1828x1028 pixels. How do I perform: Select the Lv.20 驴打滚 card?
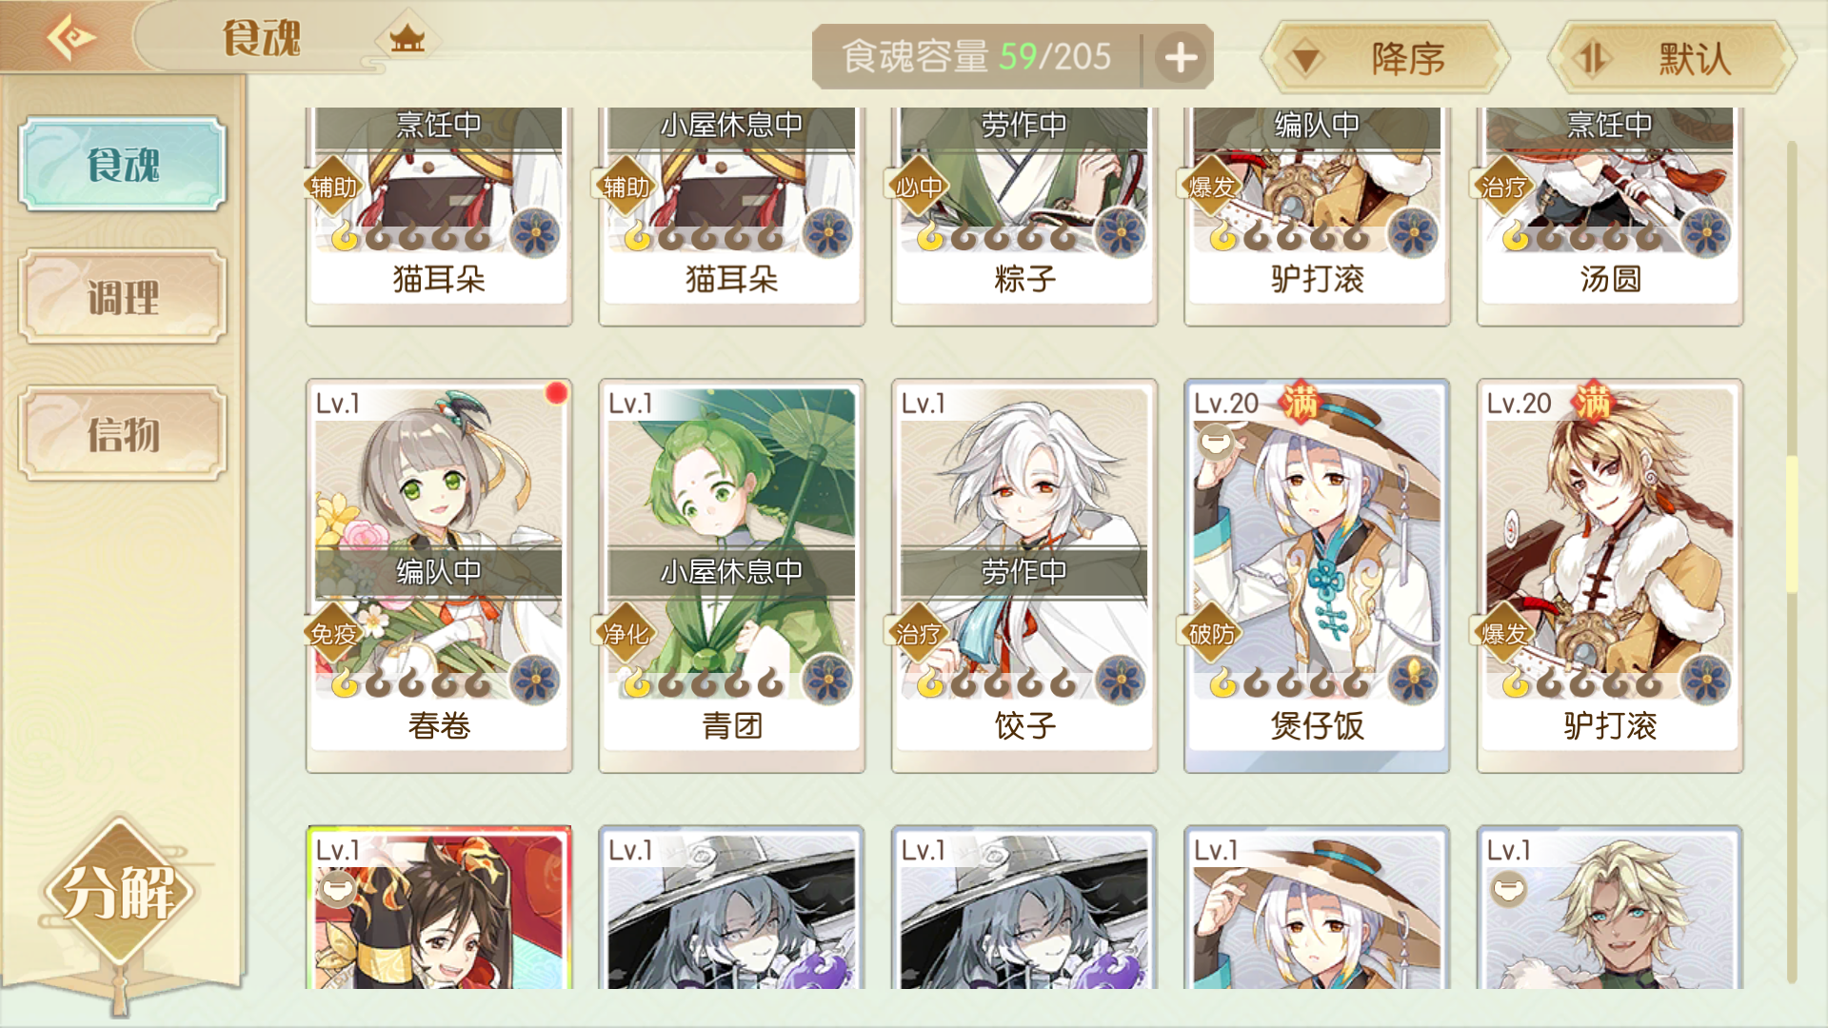coord(1610,576)
